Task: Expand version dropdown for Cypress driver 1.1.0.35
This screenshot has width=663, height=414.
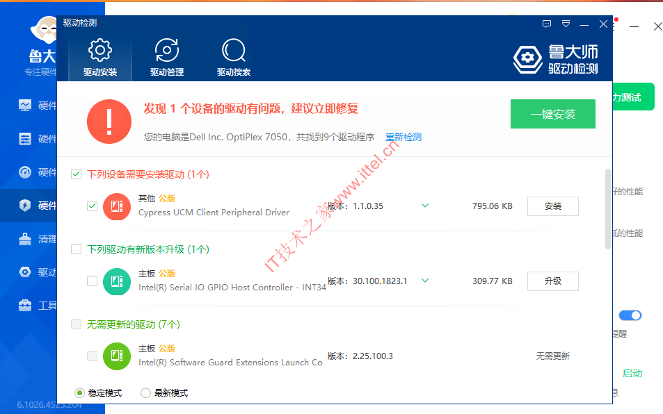Action: (x=425, y=206)
